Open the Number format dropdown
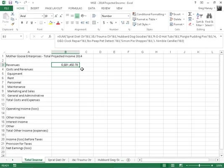 coord(128,16)
